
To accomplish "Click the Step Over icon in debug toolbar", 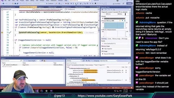I will [76, 4].
